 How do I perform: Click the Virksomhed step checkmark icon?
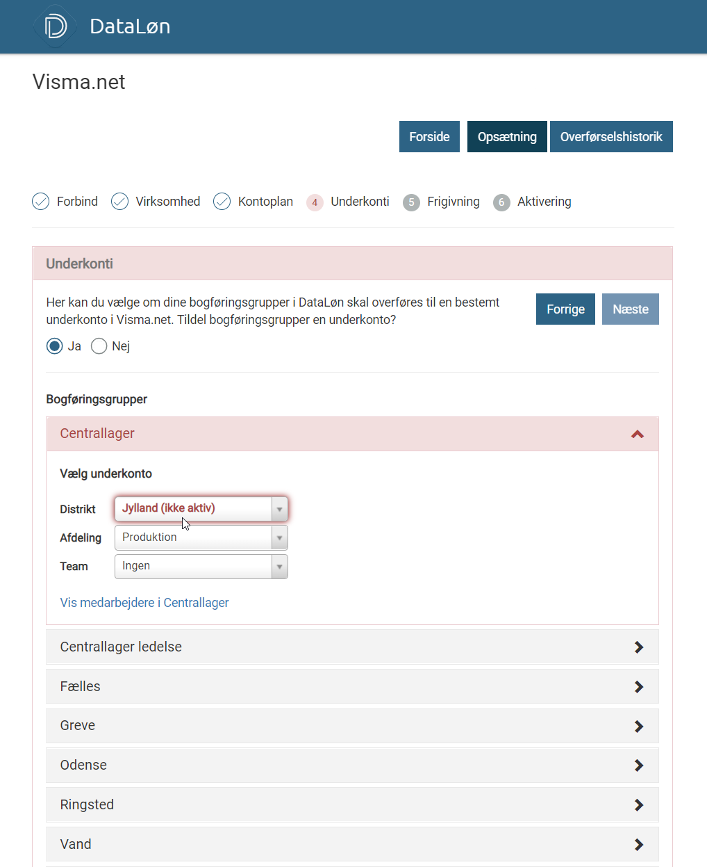pos(120,202)
